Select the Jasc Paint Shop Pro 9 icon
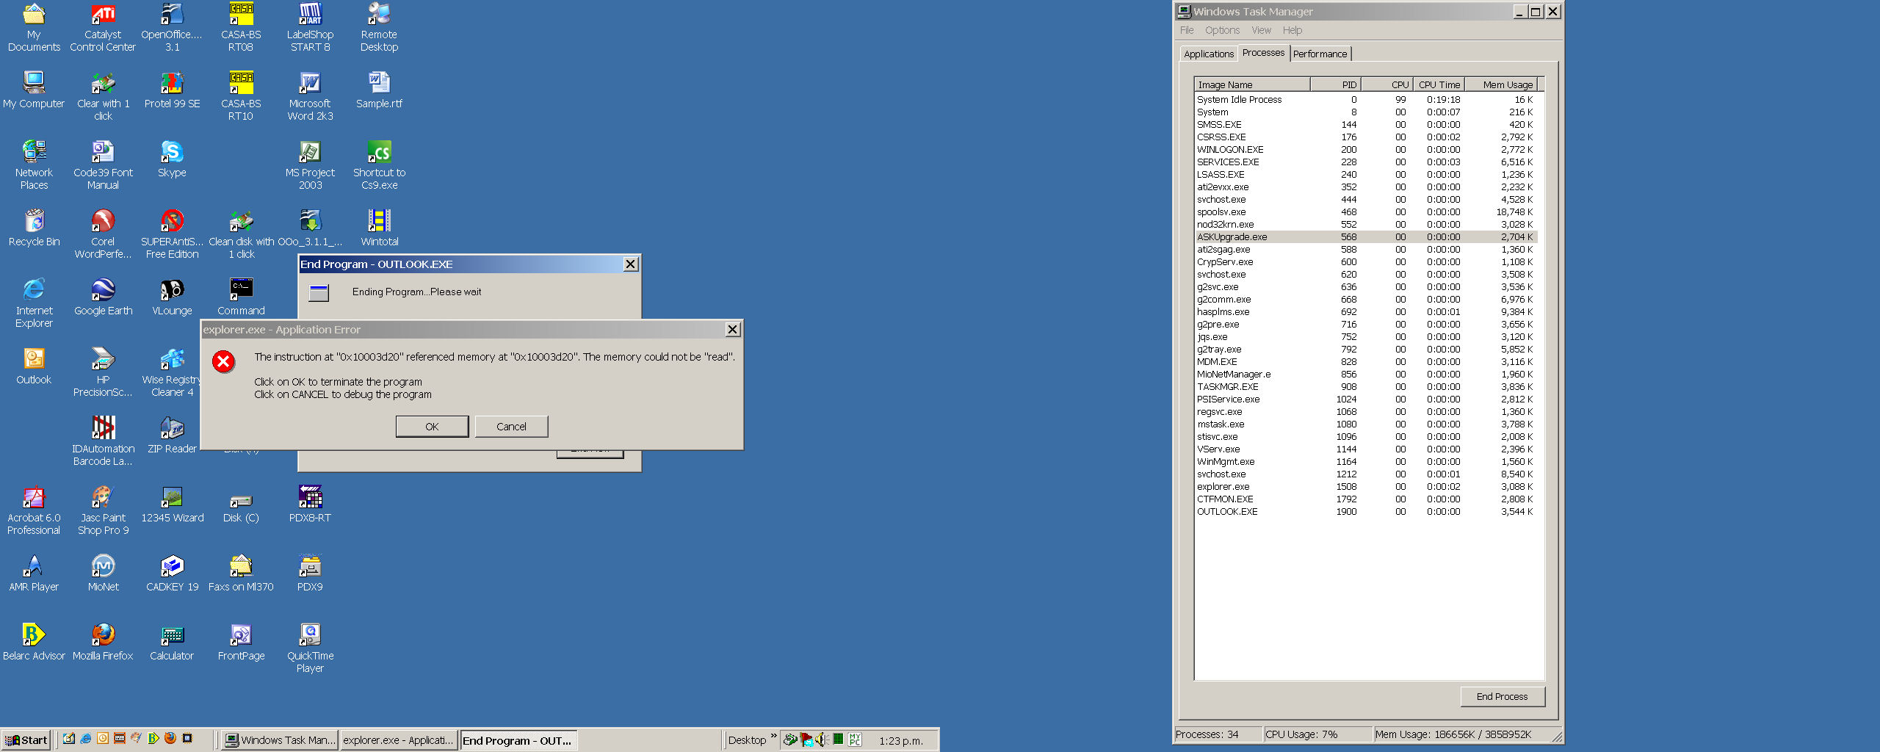 103,510
